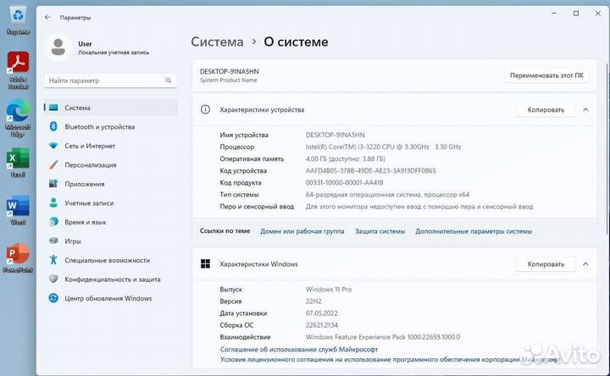Open the Recycle Bin desktop icon

[18, 20]
